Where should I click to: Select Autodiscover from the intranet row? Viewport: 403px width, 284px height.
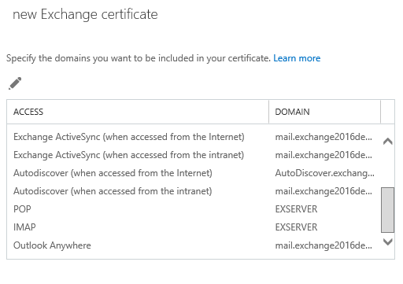tap(194, 191)
